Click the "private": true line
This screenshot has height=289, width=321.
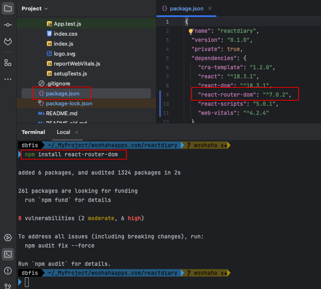pyautogui.click(x=217, y=49)
